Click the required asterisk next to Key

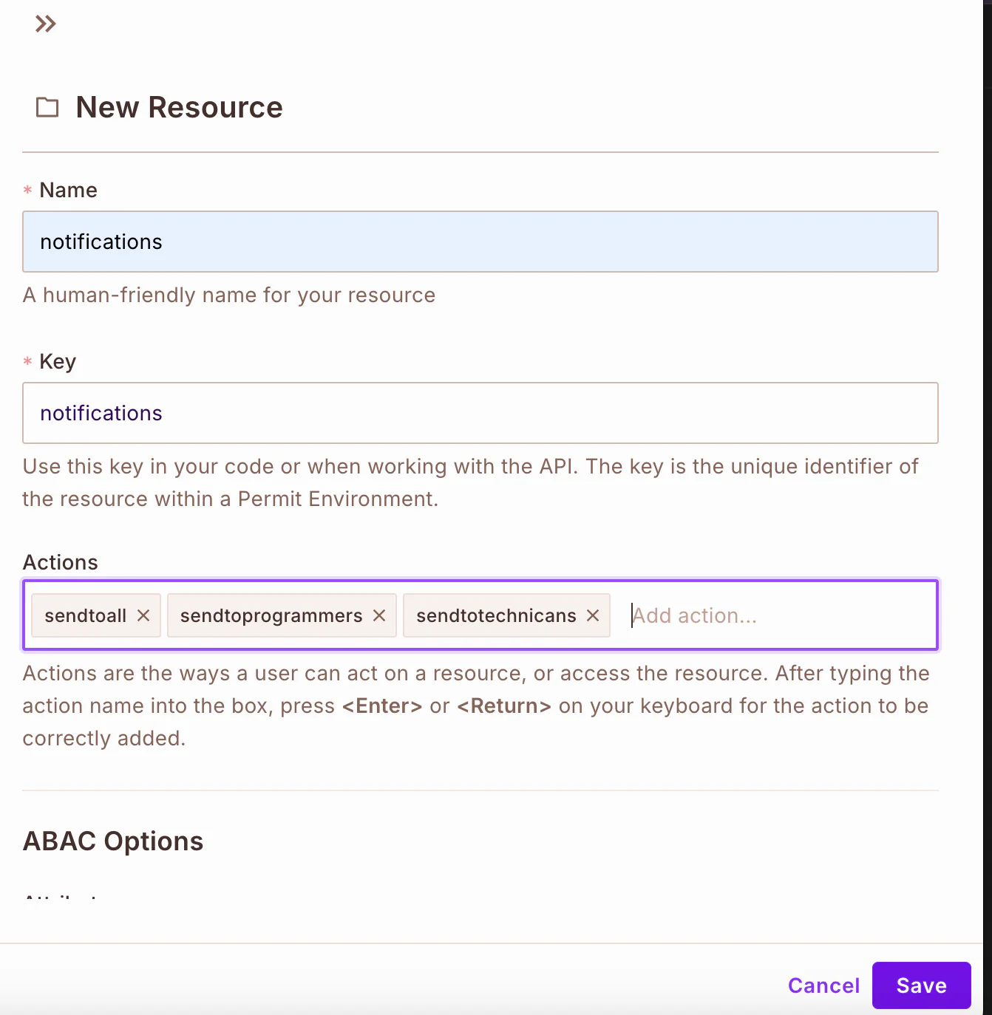(x=27, y=362)
